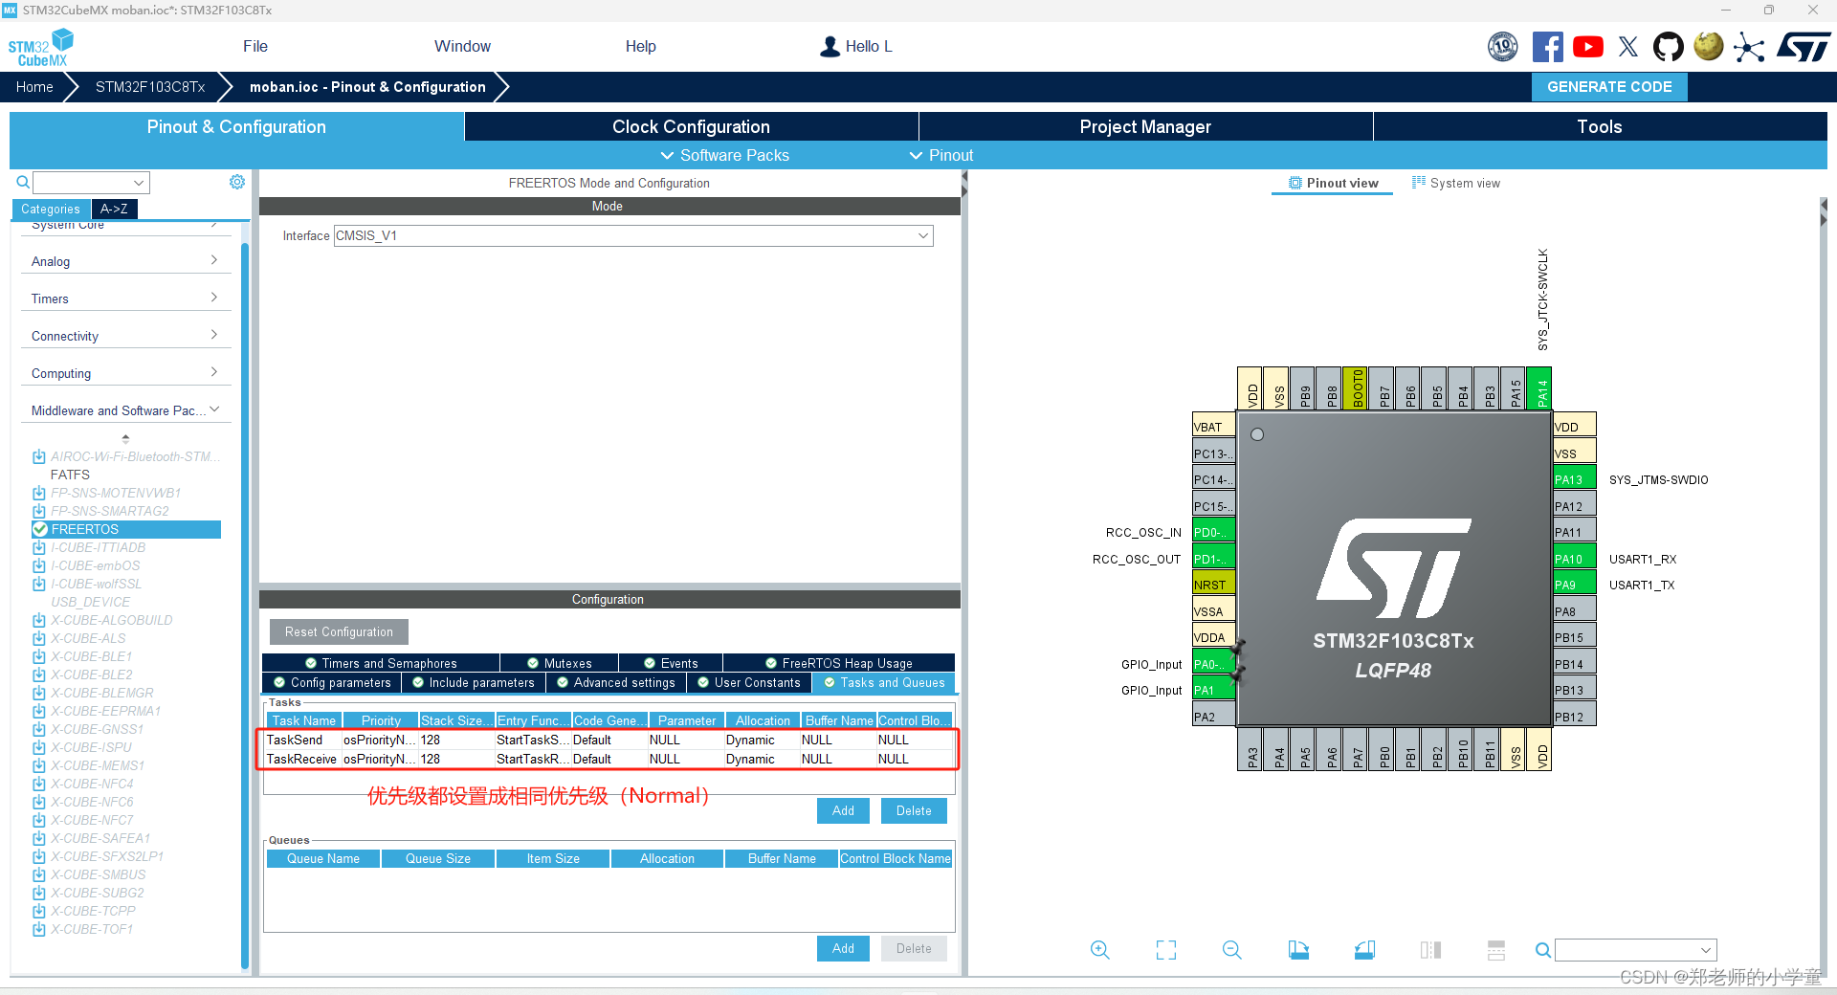
Task: Click the pin search magnifier icon
Action: pyautogui.click(x=1543, y=950)
